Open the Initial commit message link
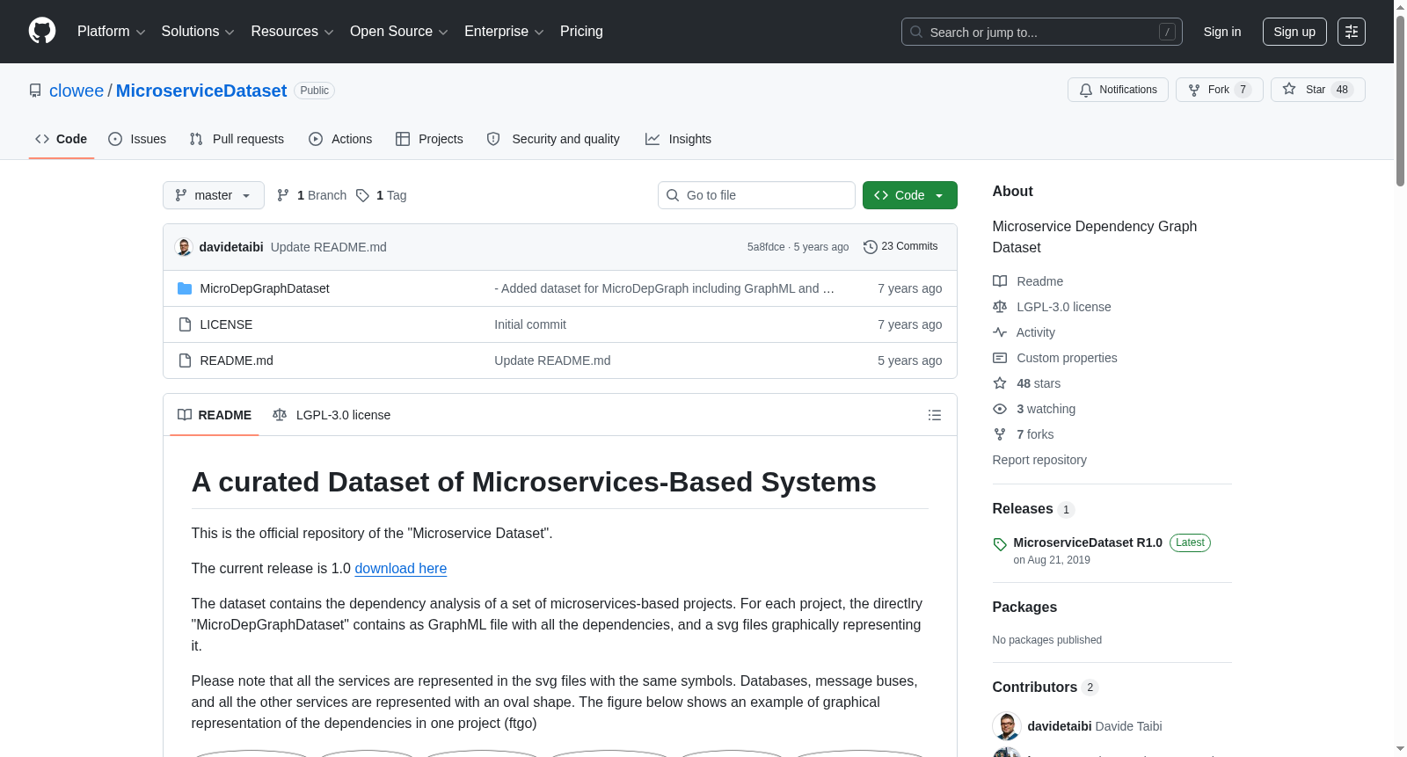Viewport: 1407px width, 757px height. point(530,324)
